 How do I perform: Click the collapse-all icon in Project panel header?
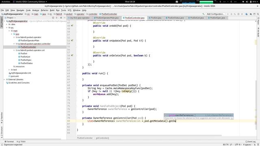click(x=57, y=18)
